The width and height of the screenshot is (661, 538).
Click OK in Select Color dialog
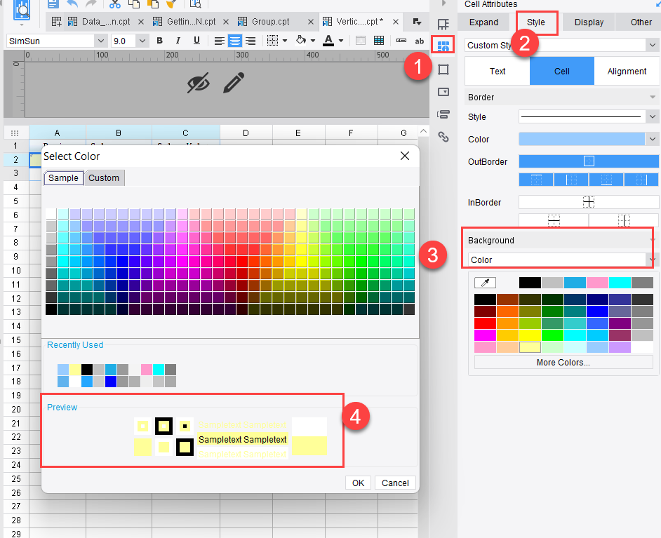click(358, 483)
